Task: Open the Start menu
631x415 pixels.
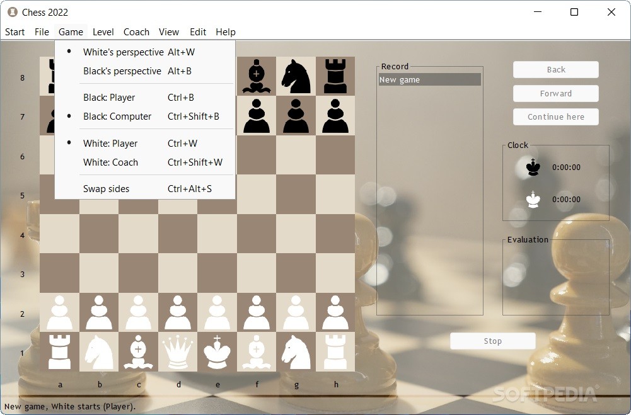Action: (x=15, y=31)
